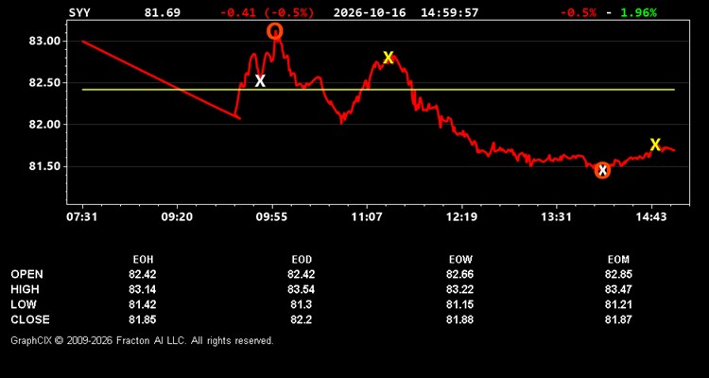Image resolution: width=709 pixels, height=378 pixels.
Task: Click the 81.50 y-axis label
Action: 45,166
